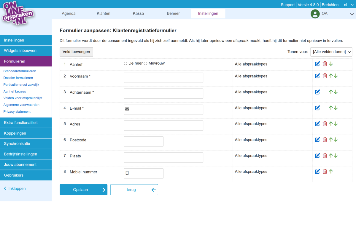
Task: Open the nl language dropdown
Action: tap(348, 5)
